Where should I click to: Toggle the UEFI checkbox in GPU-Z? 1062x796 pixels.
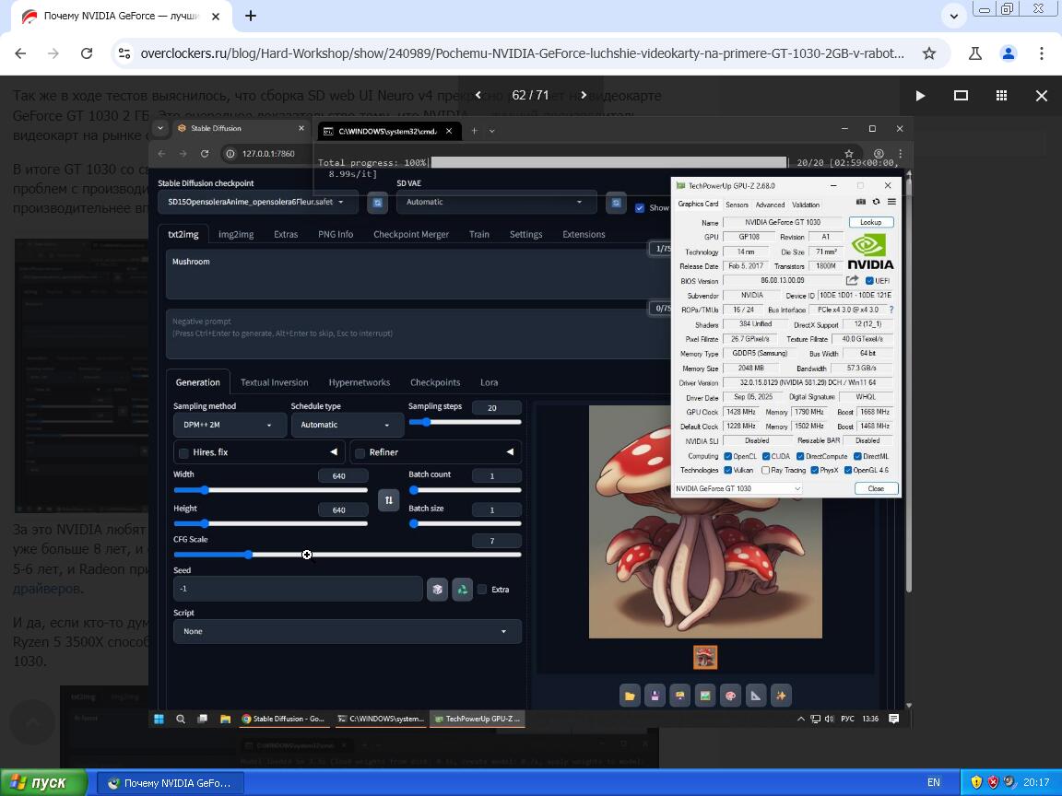[869, 281]
